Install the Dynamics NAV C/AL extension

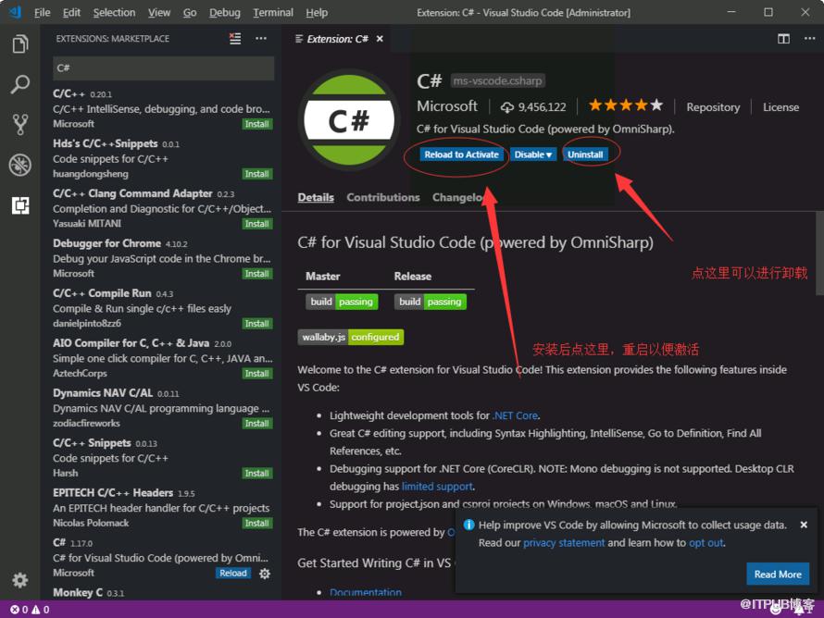pyautogui.click(x=257, y=423)
